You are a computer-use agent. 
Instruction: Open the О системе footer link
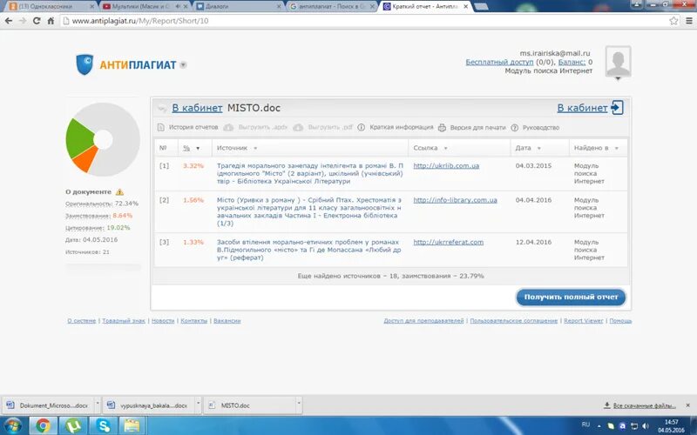(82, 320)
